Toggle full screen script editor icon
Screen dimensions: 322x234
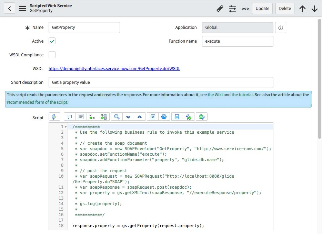153,117
